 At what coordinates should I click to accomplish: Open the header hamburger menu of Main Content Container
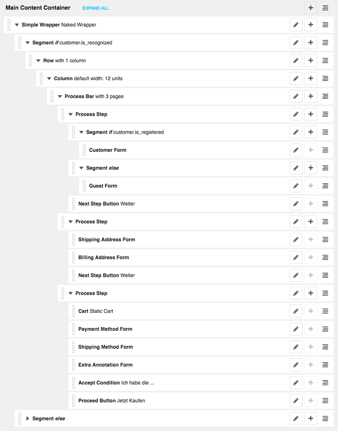[x=325, y=8]
